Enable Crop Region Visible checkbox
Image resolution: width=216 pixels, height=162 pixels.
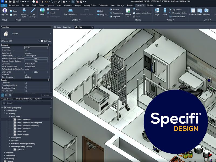(26, 86)
